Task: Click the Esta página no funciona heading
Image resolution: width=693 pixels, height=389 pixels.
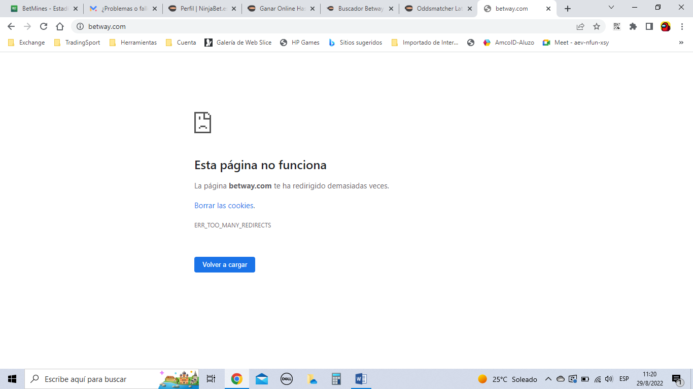Action: [260, 165]
